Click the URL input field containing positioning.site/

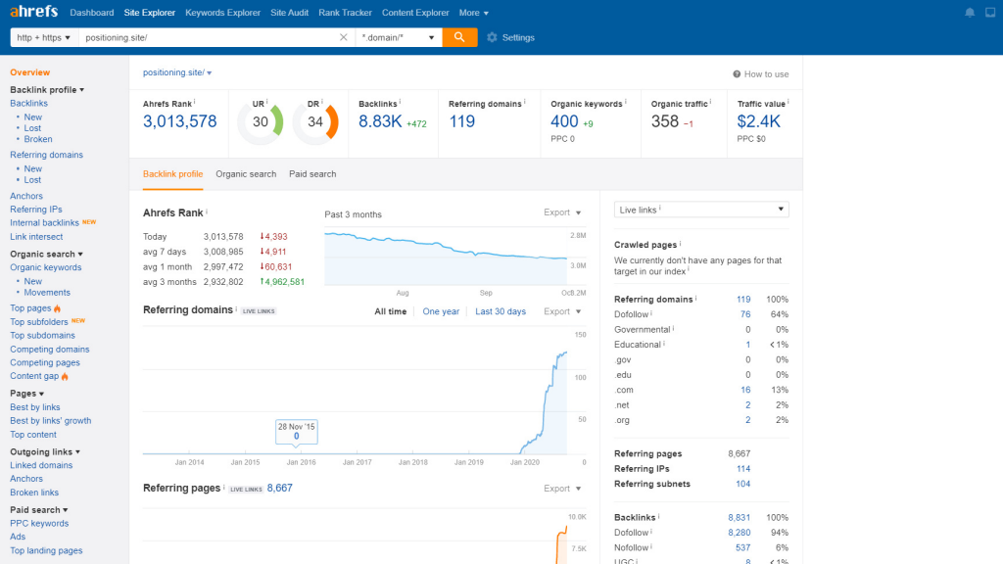(x=206, y=37)
